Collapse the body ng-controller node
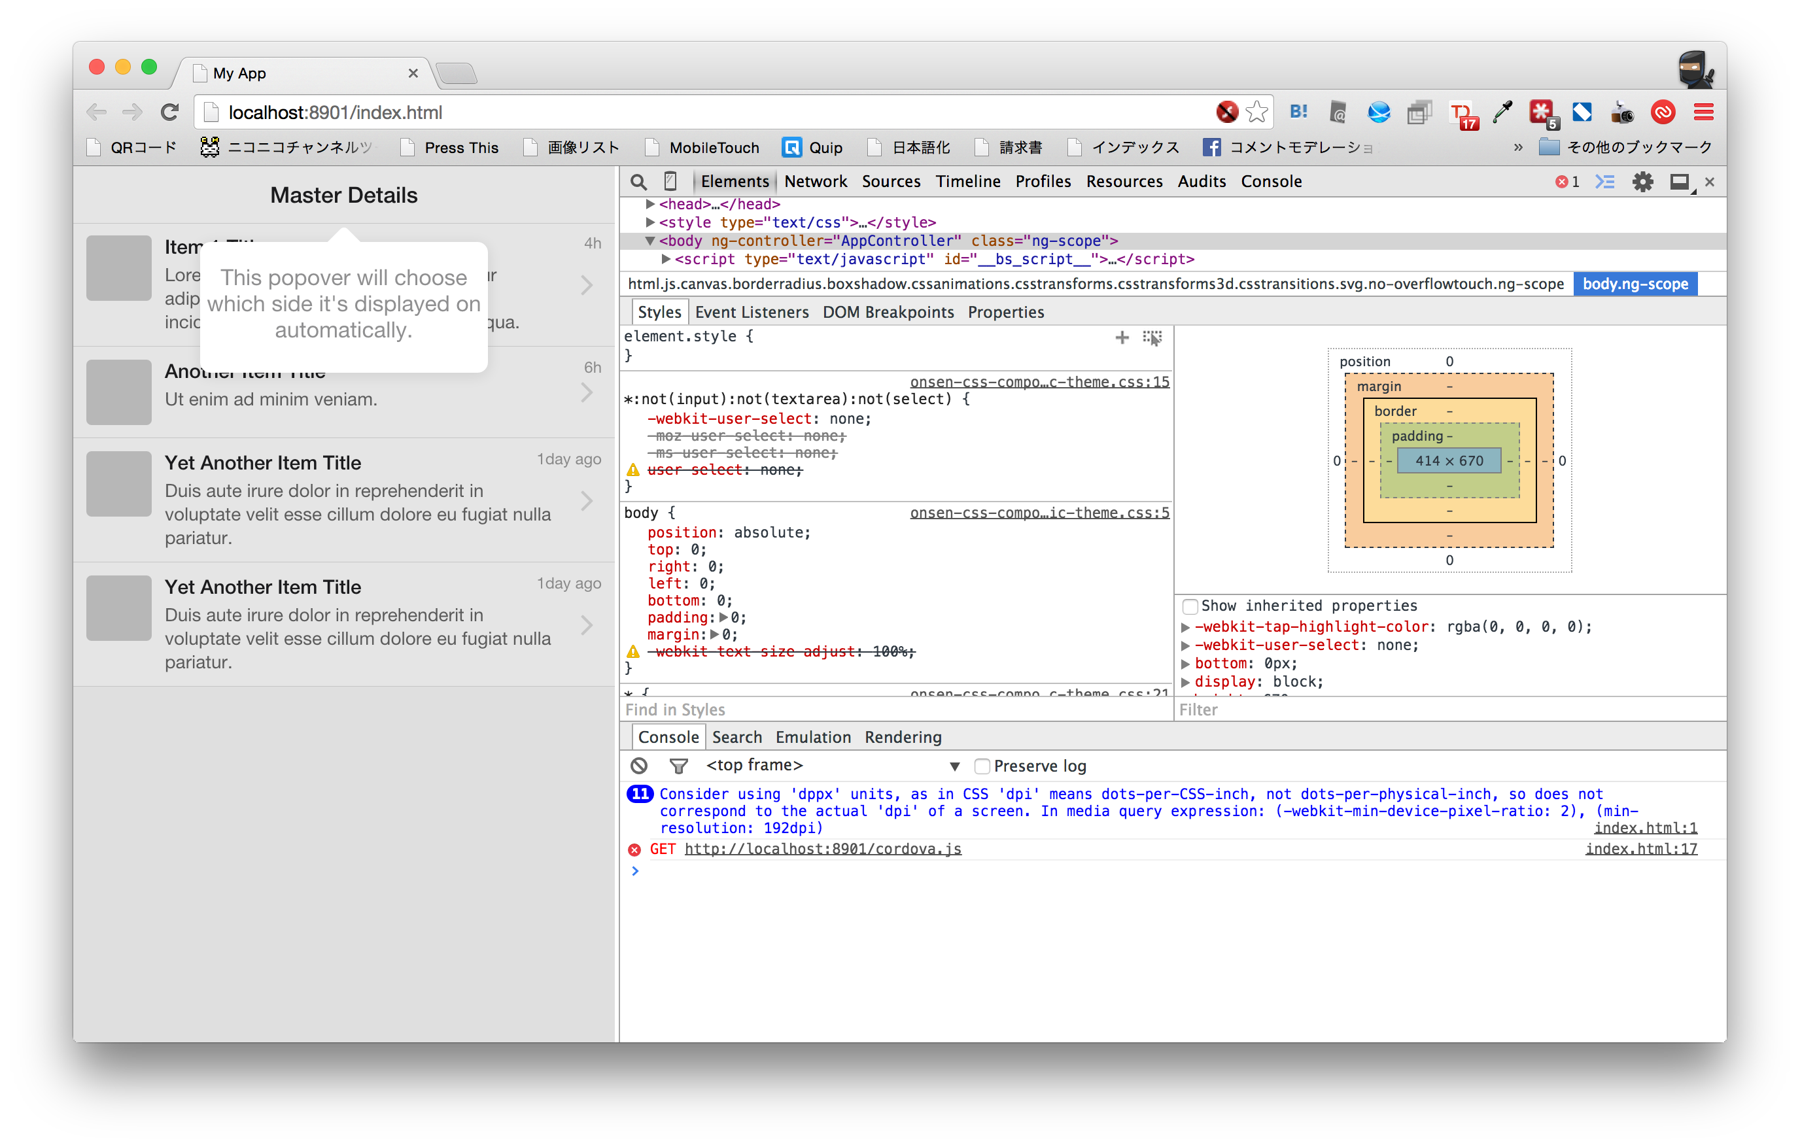The image size is (1800, 1147). point(650,241)
